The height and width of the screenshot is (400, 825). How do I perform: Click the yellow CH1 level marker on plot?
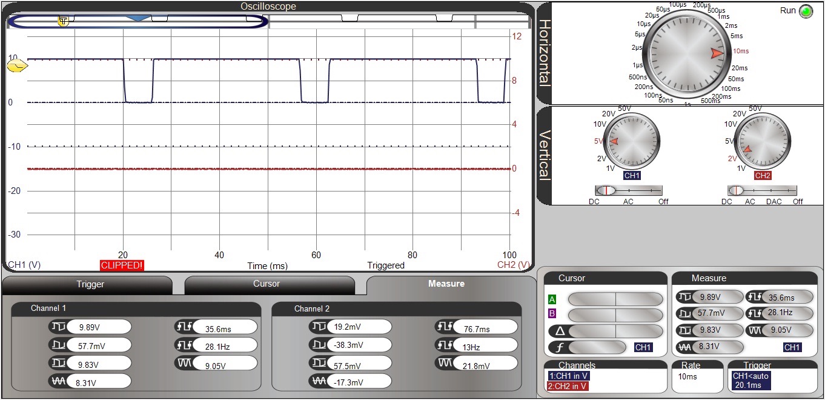click(18, 65)
